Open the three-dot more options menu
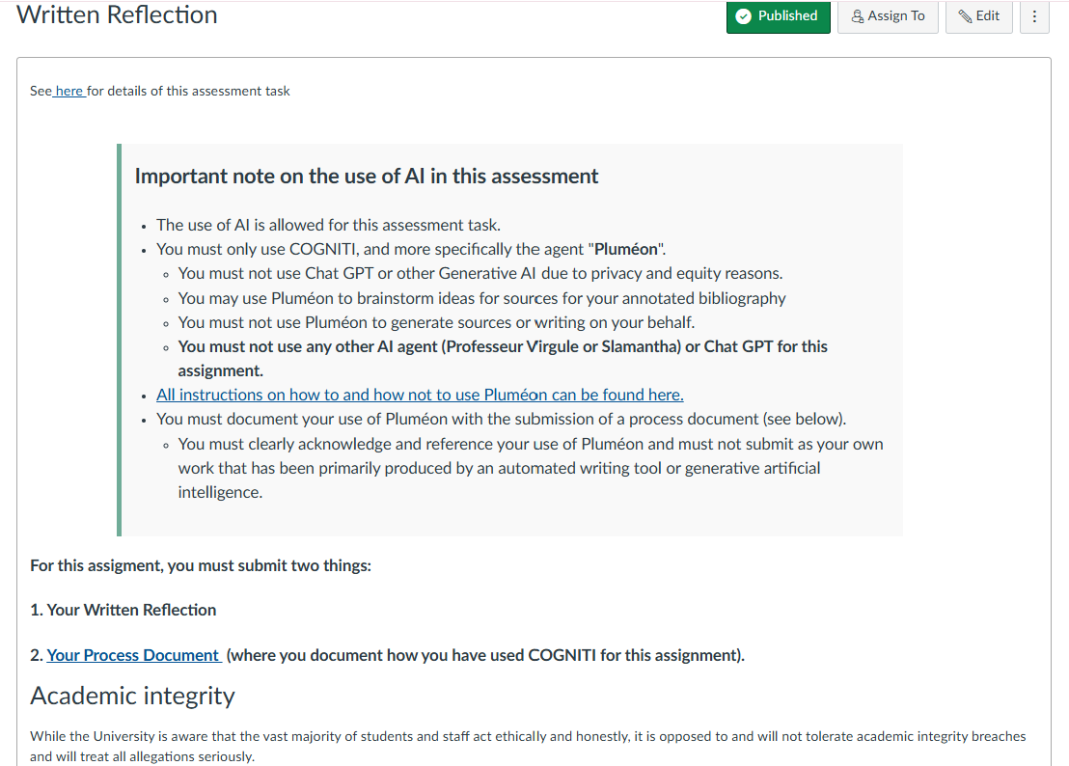Screen dimensions: 1069x766 pos(1034,16)
